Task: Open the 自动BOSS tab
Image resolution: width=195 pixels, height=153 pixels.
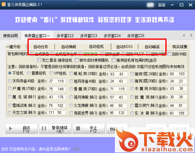Action: point(124,47)
